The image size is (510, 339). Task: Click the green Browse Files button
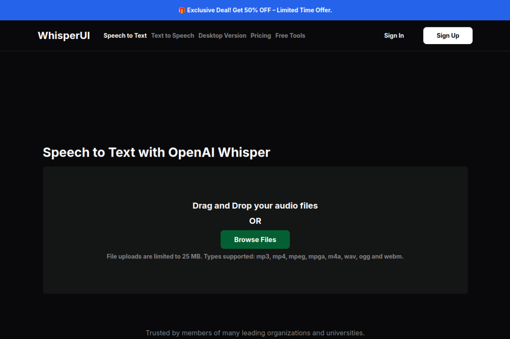pos(255,240)
